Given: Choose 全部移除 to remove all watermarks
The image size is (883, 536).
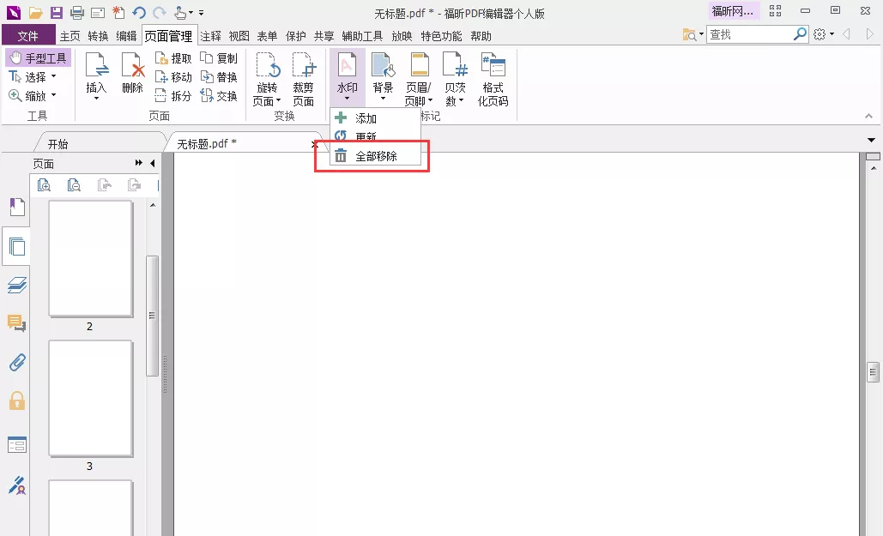Looking at the screenshot, I should [x=375, y=156].
